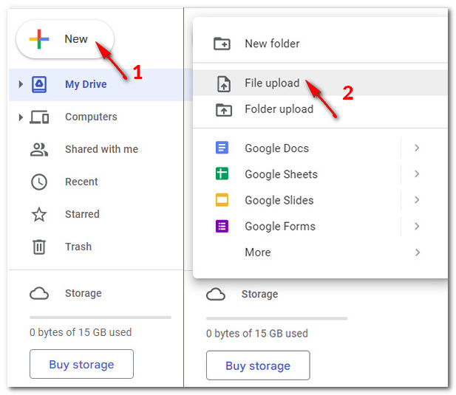The width and height of the screenshot is (456, 395).
Task: Open the Trash bin icon
Action: [39, 247]
